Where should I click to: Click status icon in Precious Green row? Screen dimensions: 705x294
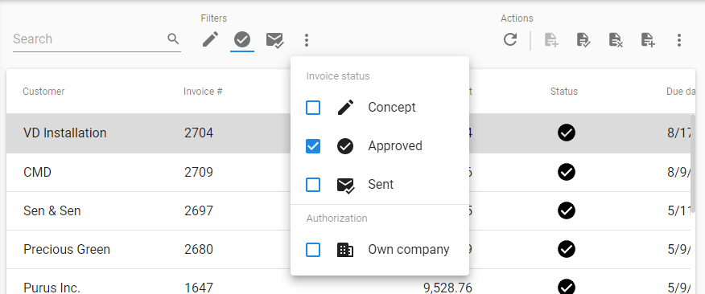point(567,249)
